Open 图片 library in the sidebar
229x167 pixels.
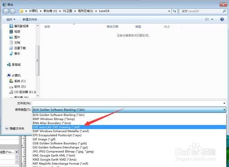[x=15, y=37]
